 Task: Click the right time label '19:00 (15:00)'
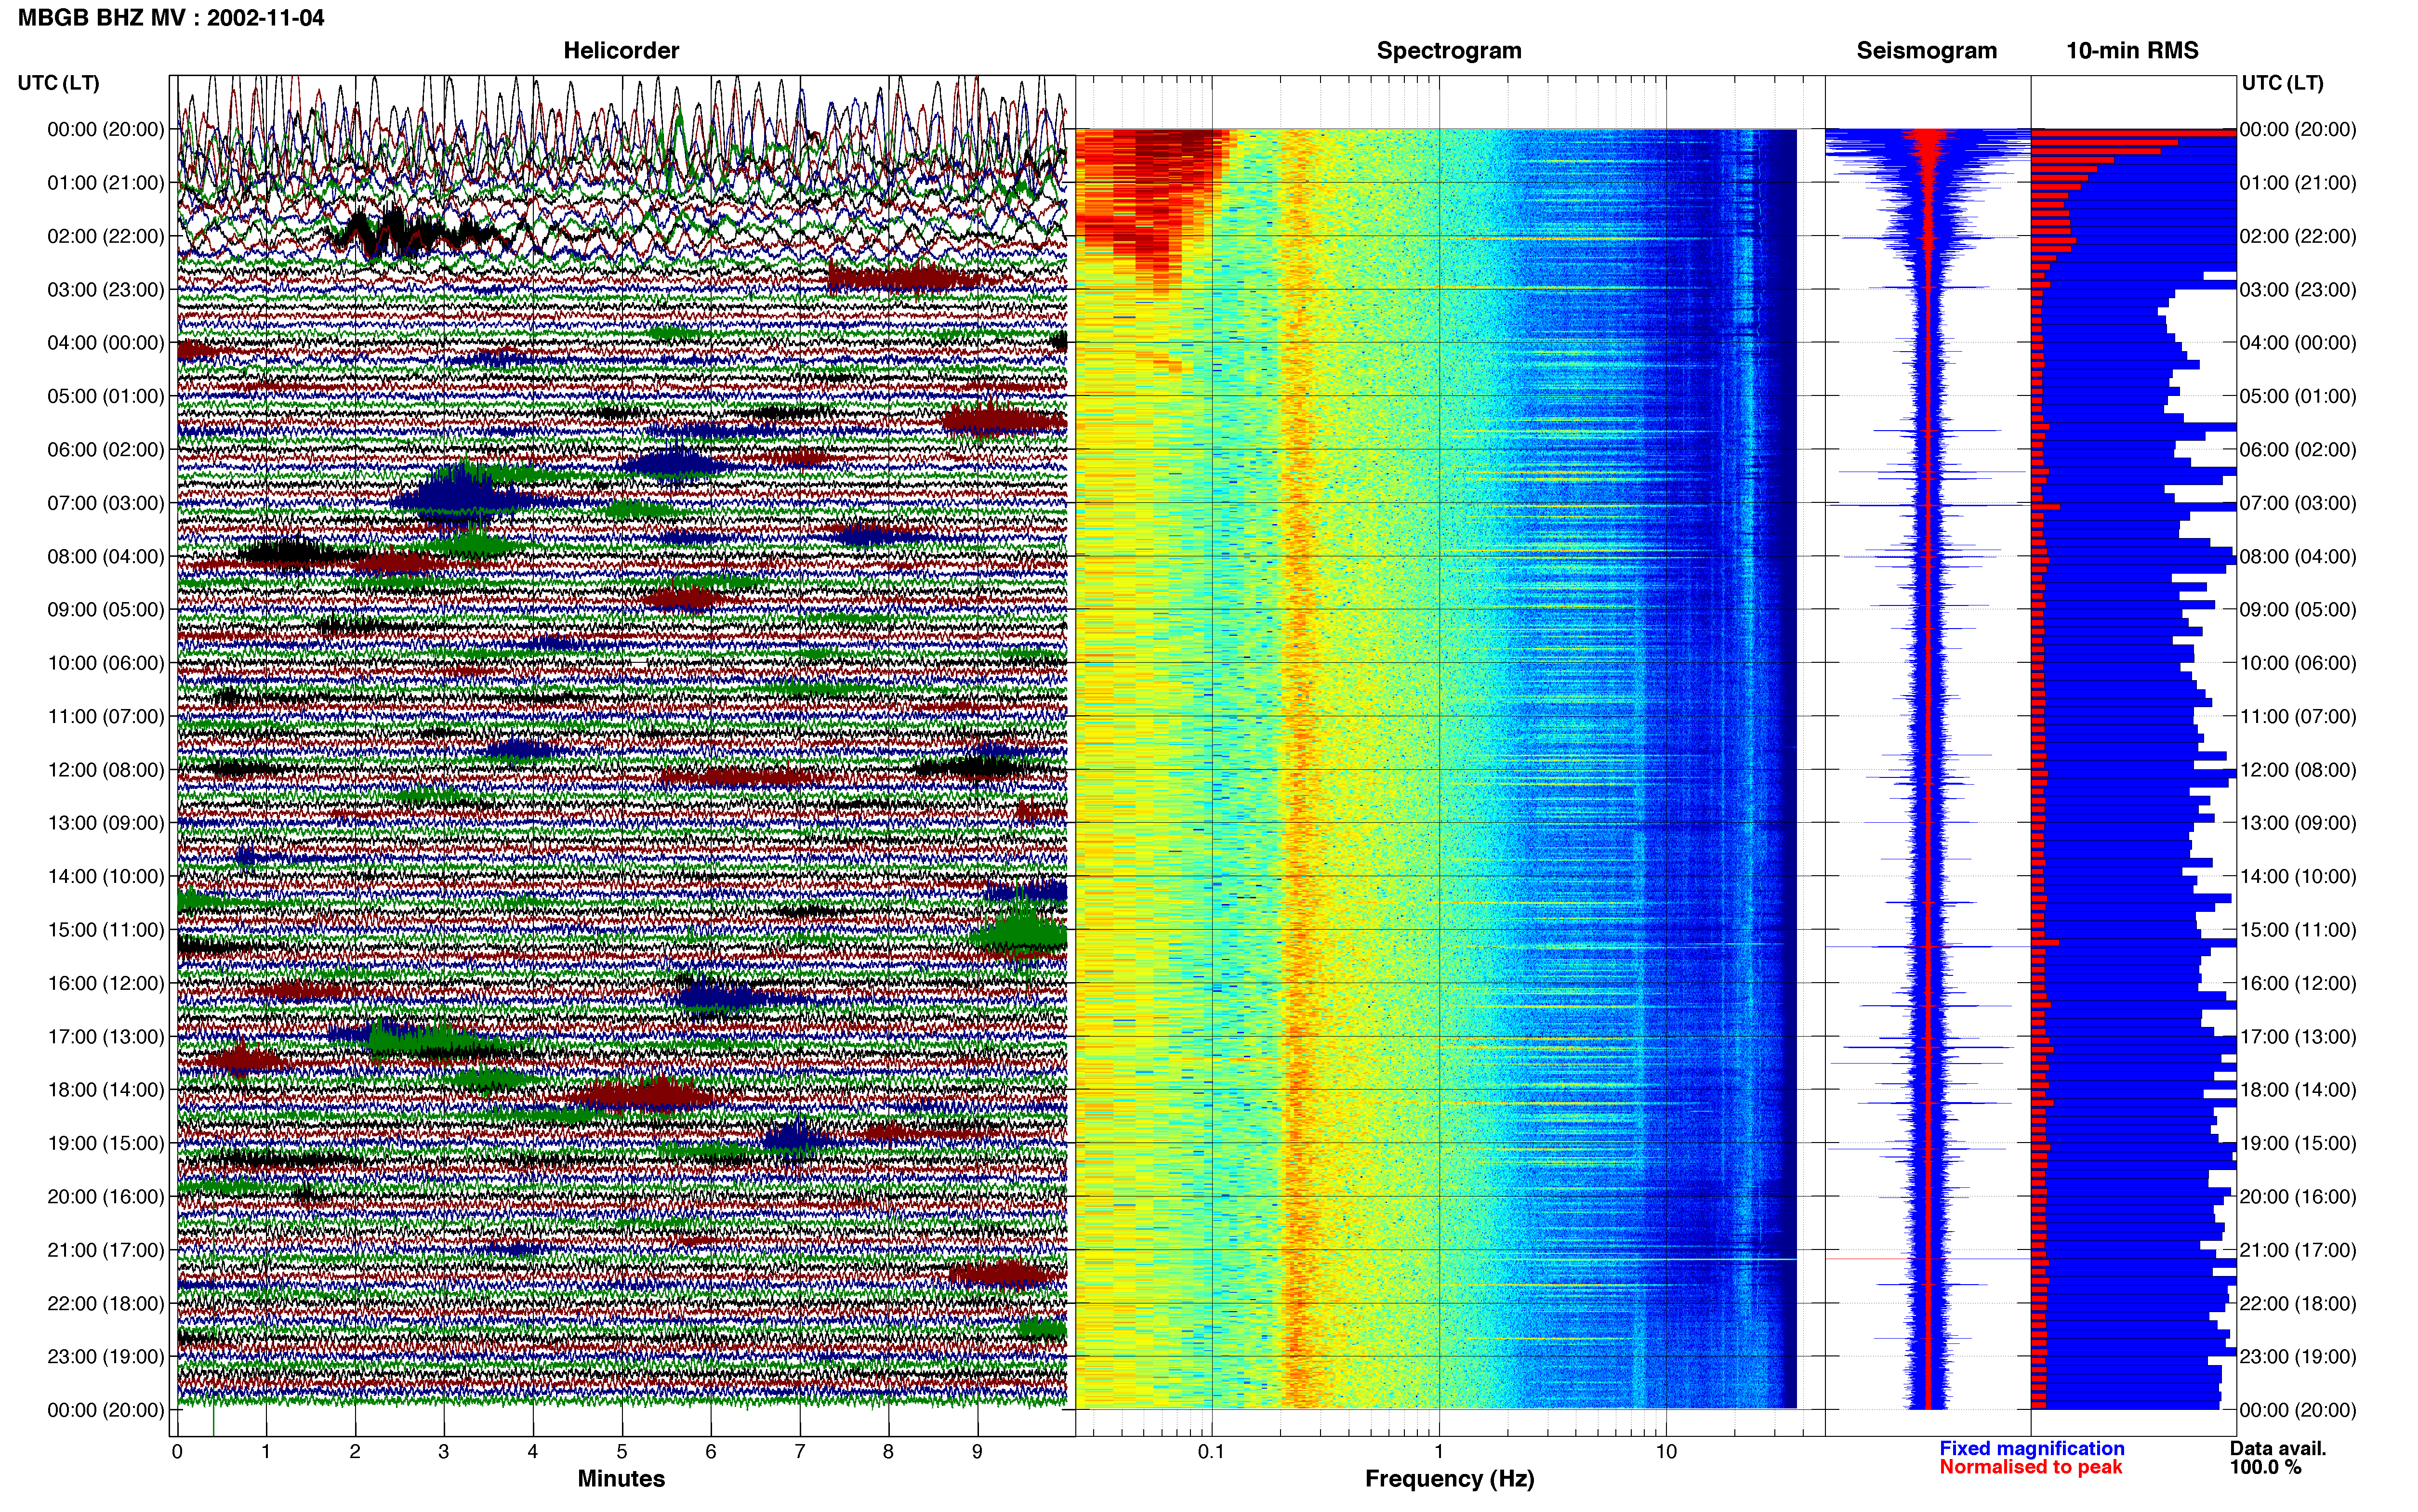(2298, 1143)
